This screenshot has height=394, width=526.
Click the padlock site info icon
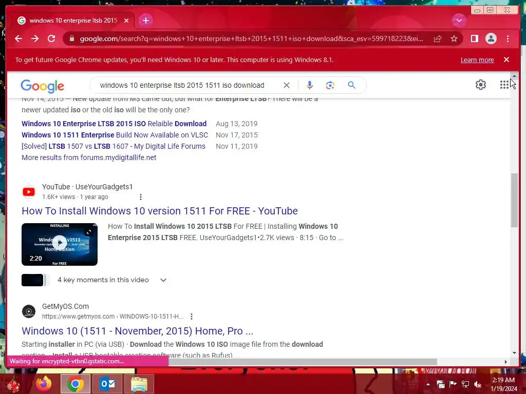71,39
